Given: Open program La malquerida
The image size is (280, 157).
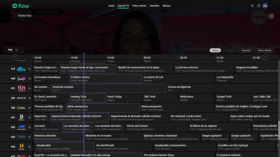Looking at the screenshot, I should (247, 78).
